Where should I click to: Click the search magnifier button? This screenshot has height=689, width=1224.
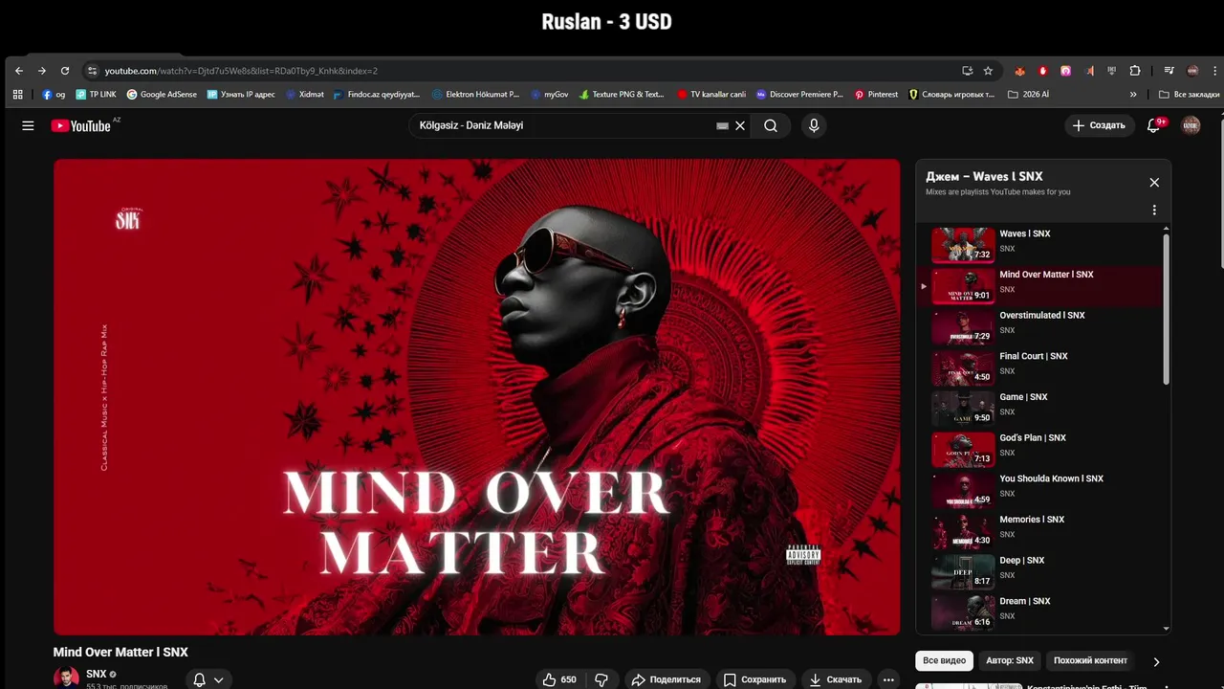pos(770,125)
